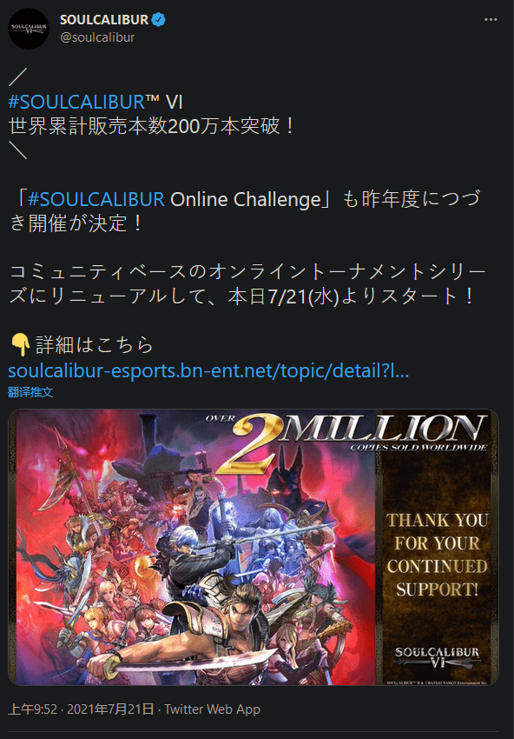The width and height of the screenshot is (514, 739).
Task: Open the @soulcalibur handle link
Action: pyautogui.click(x=97, y=37)
